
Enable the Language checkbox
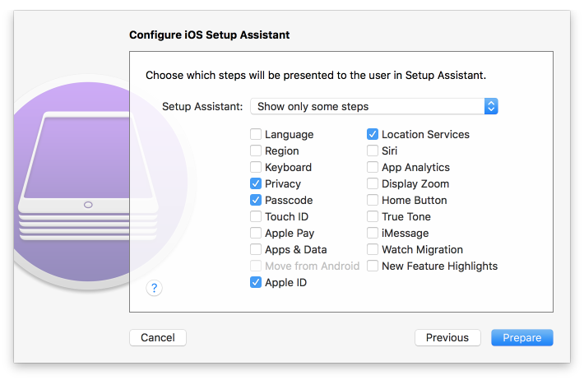tap(256, 134)
